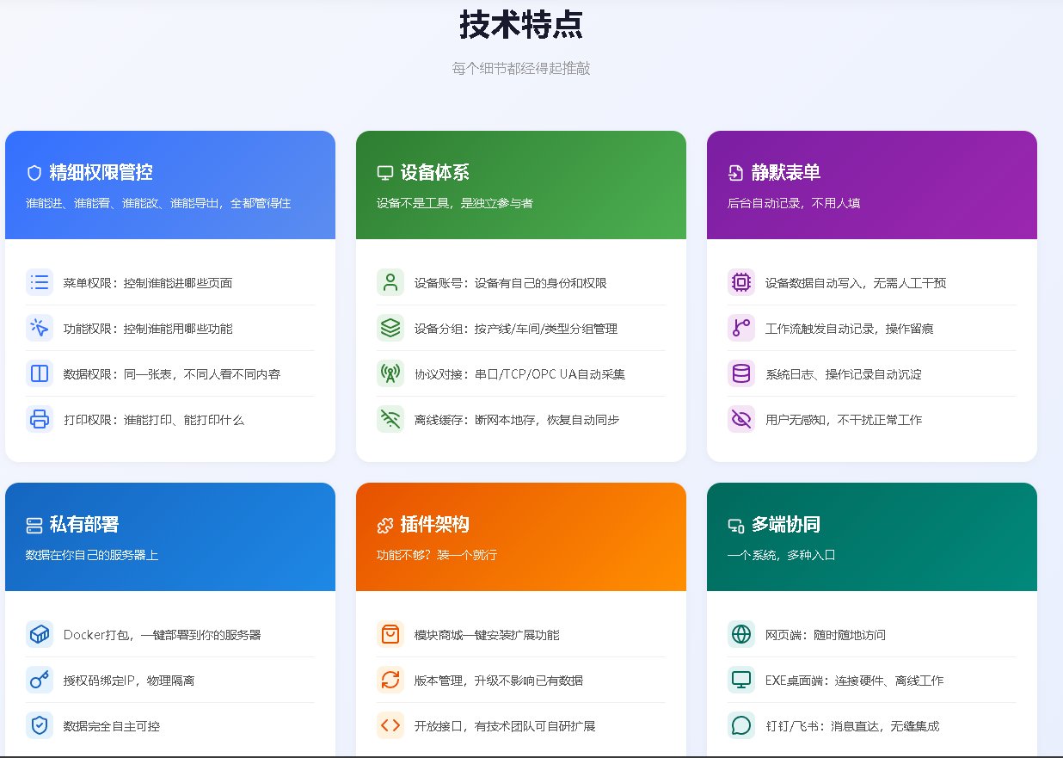
Task: Click the refresh icon for 版本管理
Action: (x=390, y=680)
